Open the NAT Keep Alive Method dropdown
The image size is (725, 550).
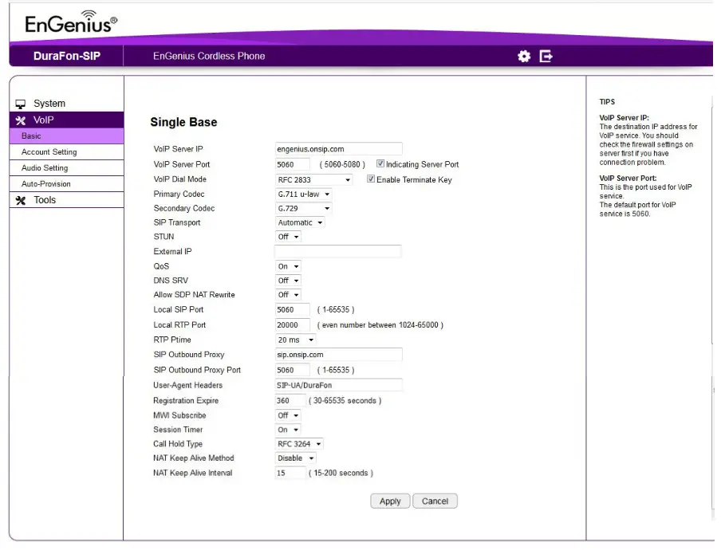click(x=296, y=458)
